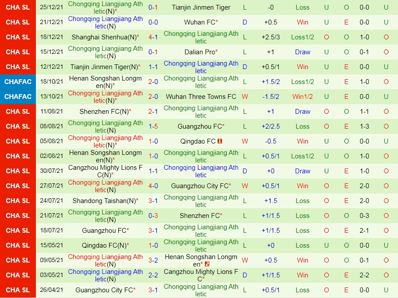The width and height of the screenshot is (398, 298).
Task: Click the +2.5/3 handicap value
Action: 271,37
